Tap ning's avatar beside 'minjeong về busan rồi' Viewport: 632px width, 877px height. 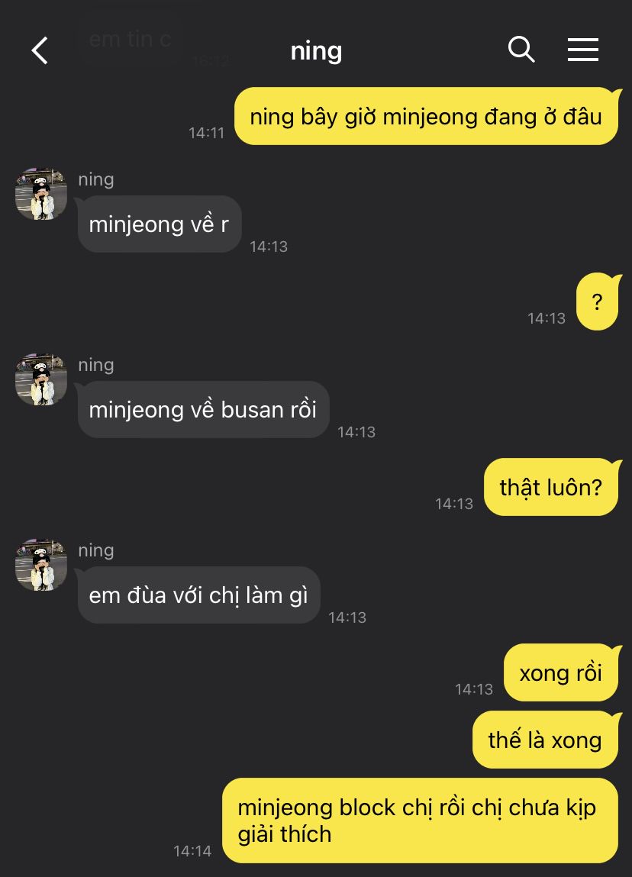coord(40,379)
